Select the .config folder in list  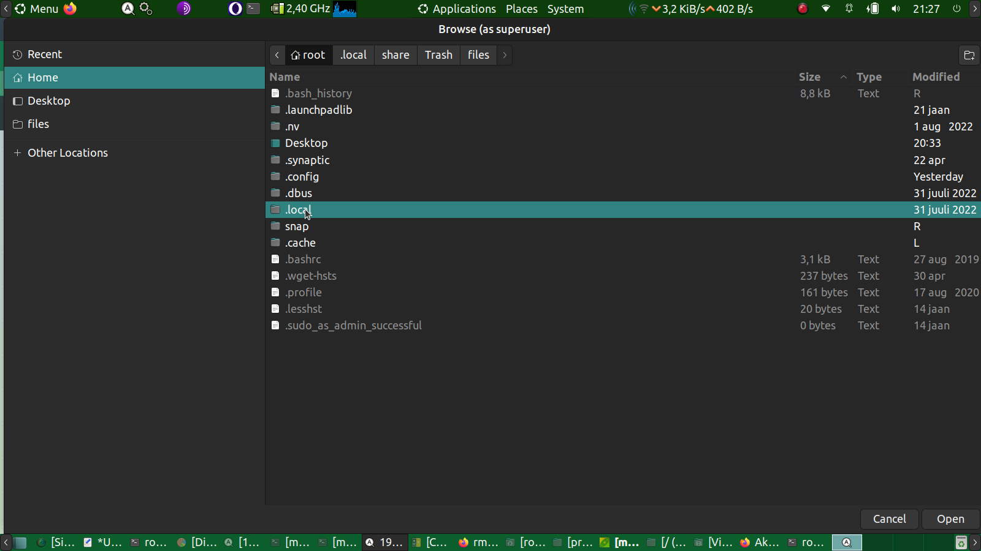point(302,177)
